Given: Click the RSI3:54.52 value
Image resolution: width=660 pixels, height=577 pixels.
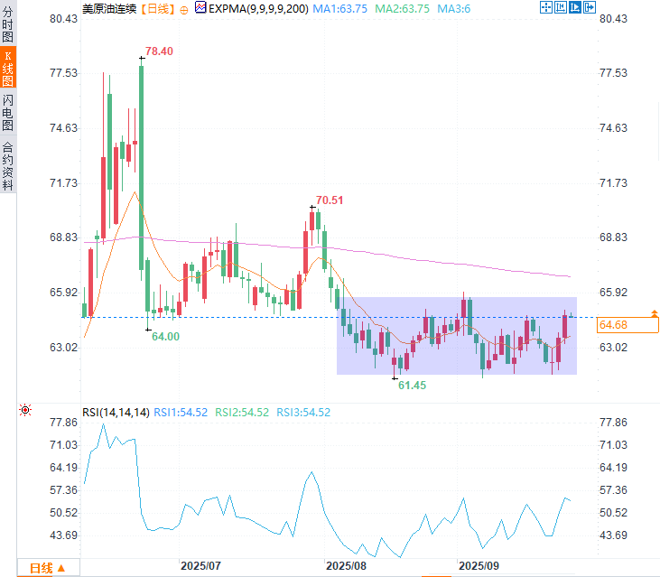Looking at the screenshot, I should click(303, 413).
